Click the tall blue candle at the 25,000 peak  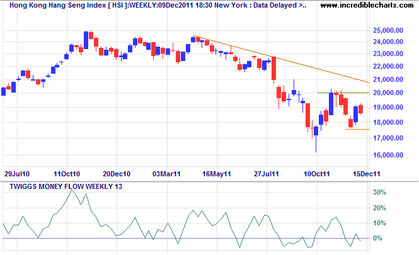(86, 40)
